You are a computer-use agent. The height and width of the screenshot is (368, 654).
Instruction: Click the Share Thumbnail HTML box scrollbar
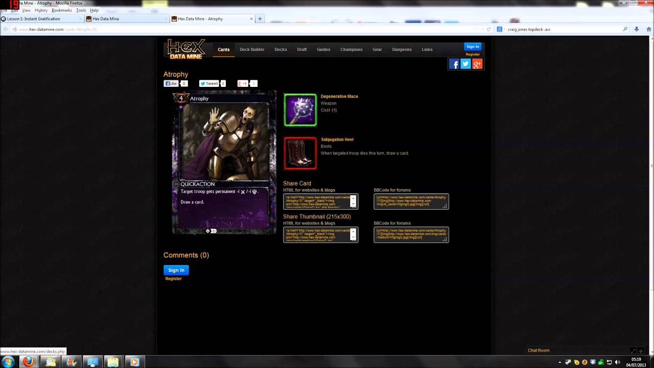(353, 235)
